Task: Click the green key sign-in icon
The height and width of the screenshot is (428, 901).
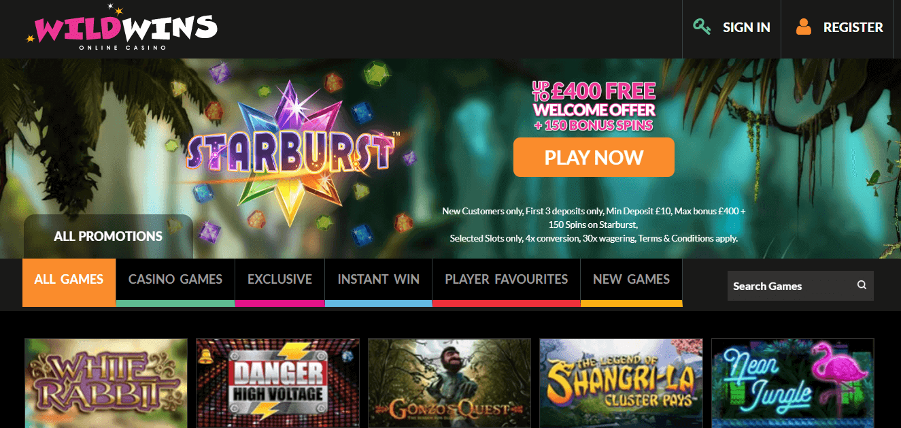Action: pyautogui.click(x=702, y=27)
